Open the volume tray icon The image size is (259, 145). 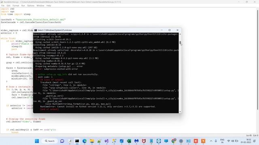[x=233, y=141]
